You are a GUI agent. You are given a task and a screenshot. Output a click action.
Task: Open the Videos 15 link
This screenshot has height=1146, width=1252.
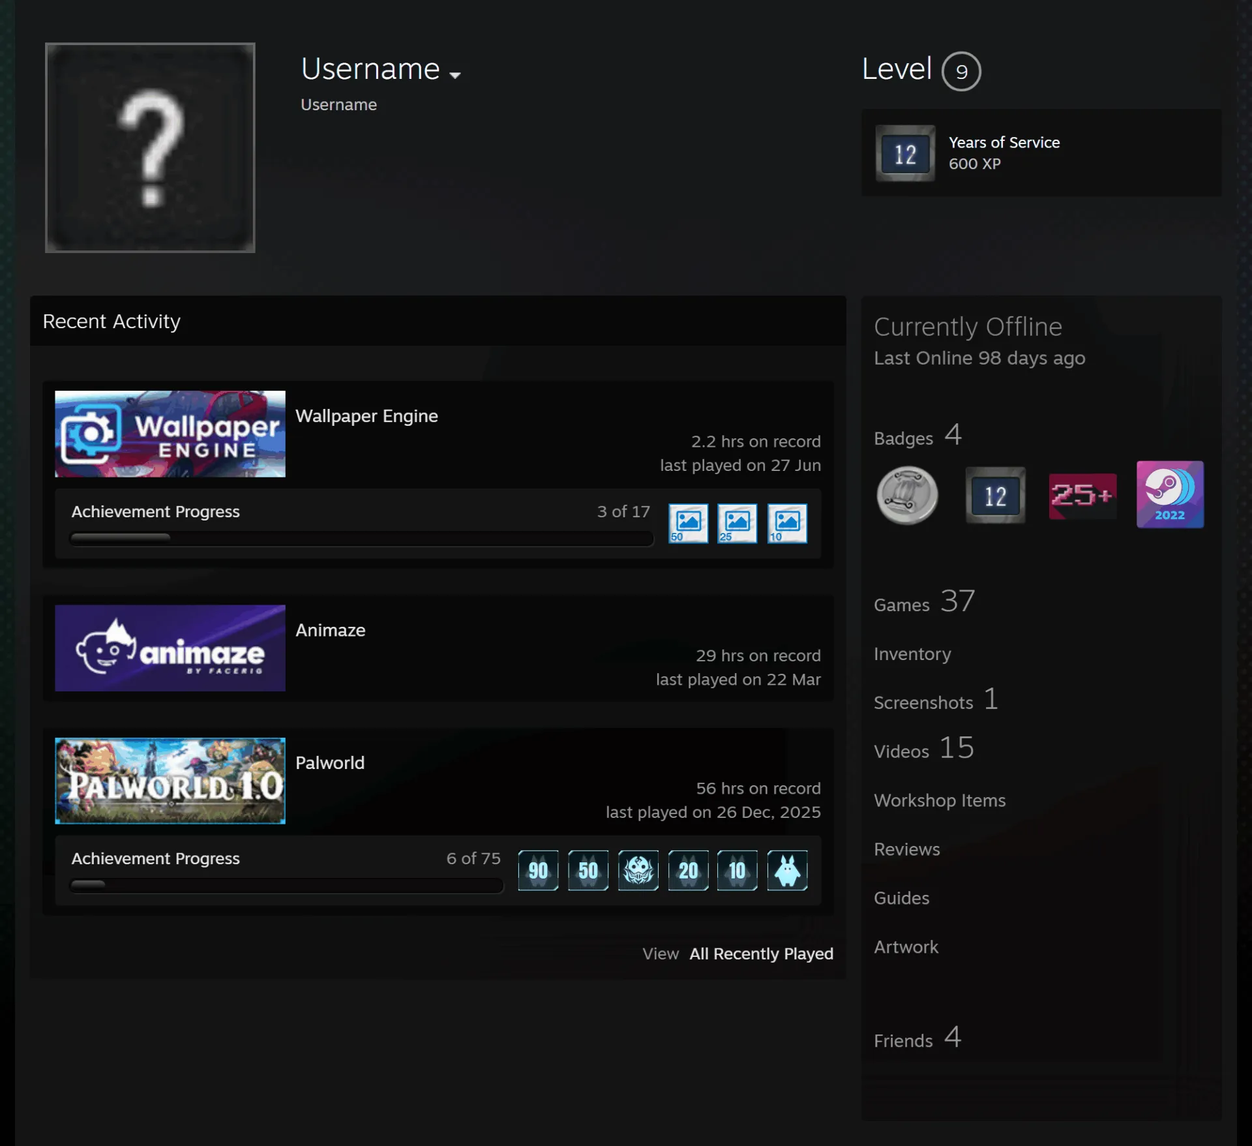(924, 749)
